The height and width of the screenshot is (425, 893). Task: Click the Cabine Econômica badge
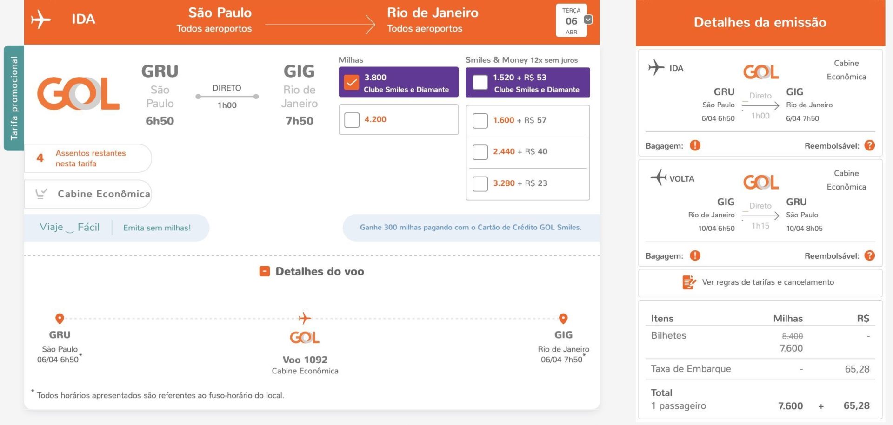(x=88, y=194)
